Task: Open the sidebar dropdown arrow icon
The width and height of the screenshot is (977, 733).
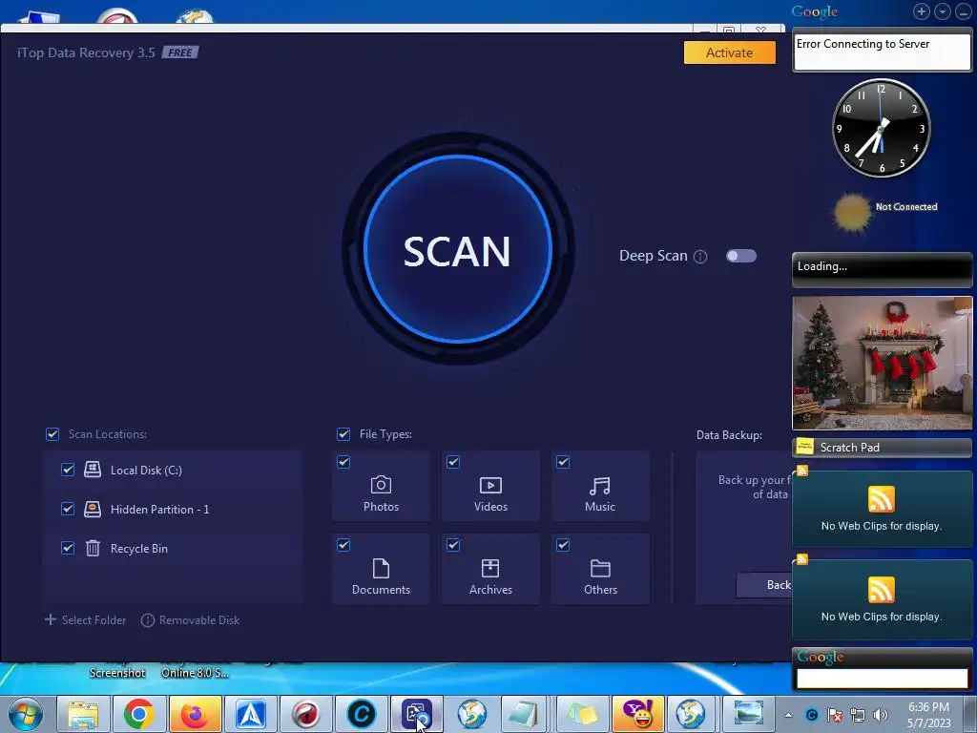Action: point(943,11)
